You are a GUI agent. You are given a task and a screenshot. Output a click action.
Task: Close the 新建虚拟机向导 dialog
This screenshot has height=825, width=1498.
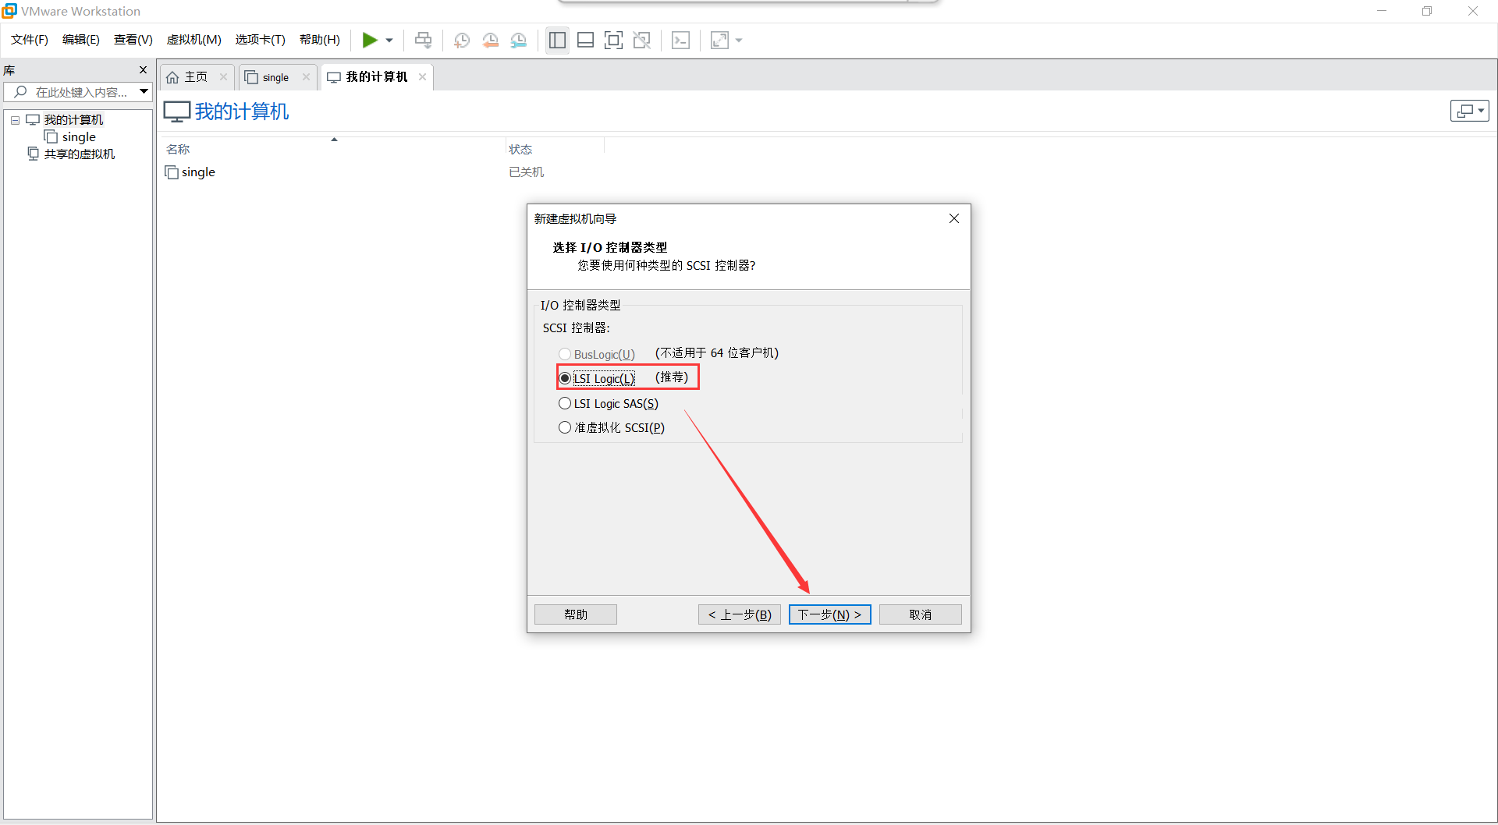954,218
